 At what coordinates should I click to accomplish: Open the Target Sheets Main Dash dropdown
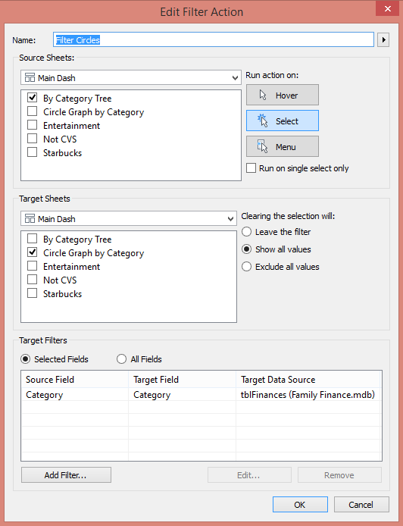[129, 218]
